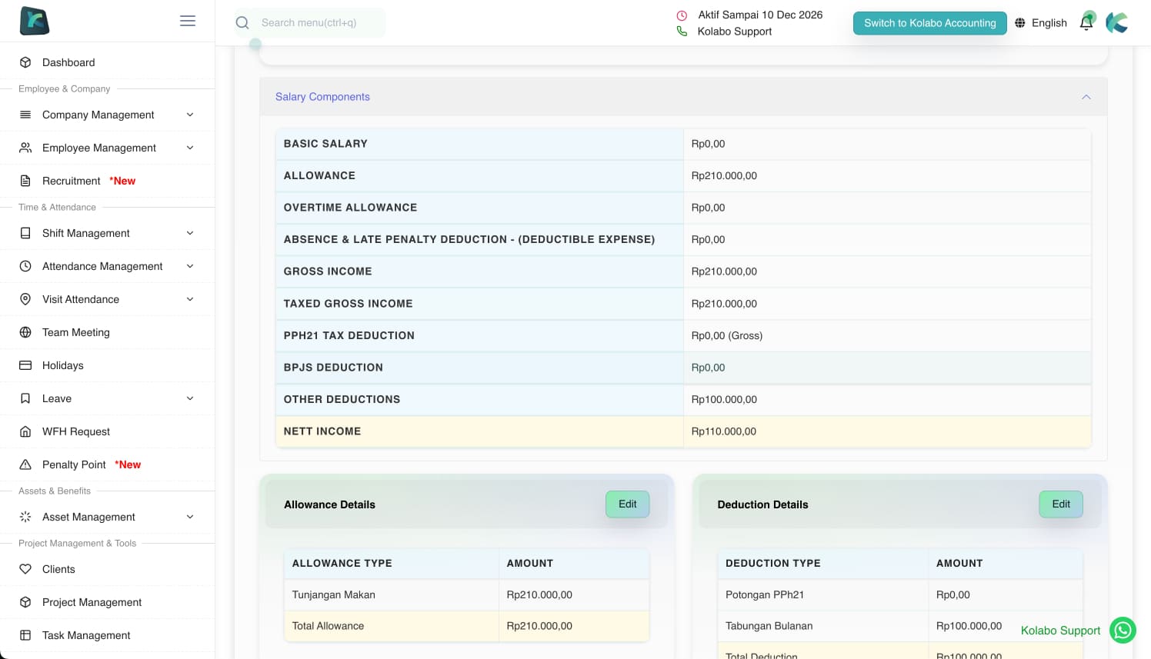The height and width of the screenshot is (659, 1151).
Task: Edit the Allowance Details
Action: click(627, 504)
